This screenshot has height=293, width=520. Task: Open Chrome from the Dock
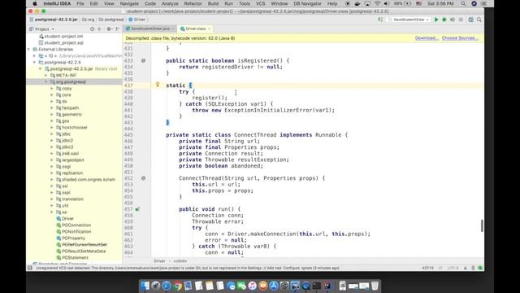tap(177, 286)
